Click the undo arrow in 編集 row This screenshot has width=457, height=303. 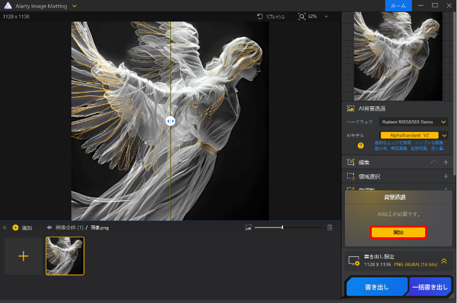(433, 162)
